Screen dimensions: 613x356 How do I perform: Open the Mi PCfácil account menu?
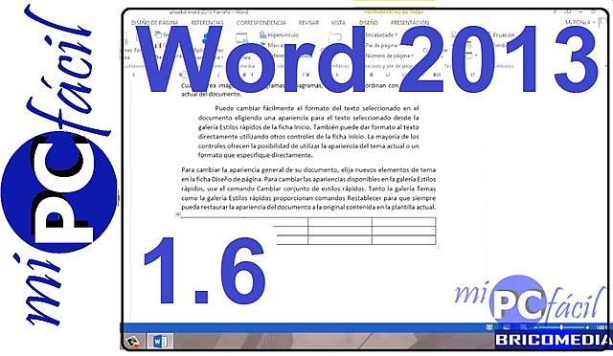(579, 23)
